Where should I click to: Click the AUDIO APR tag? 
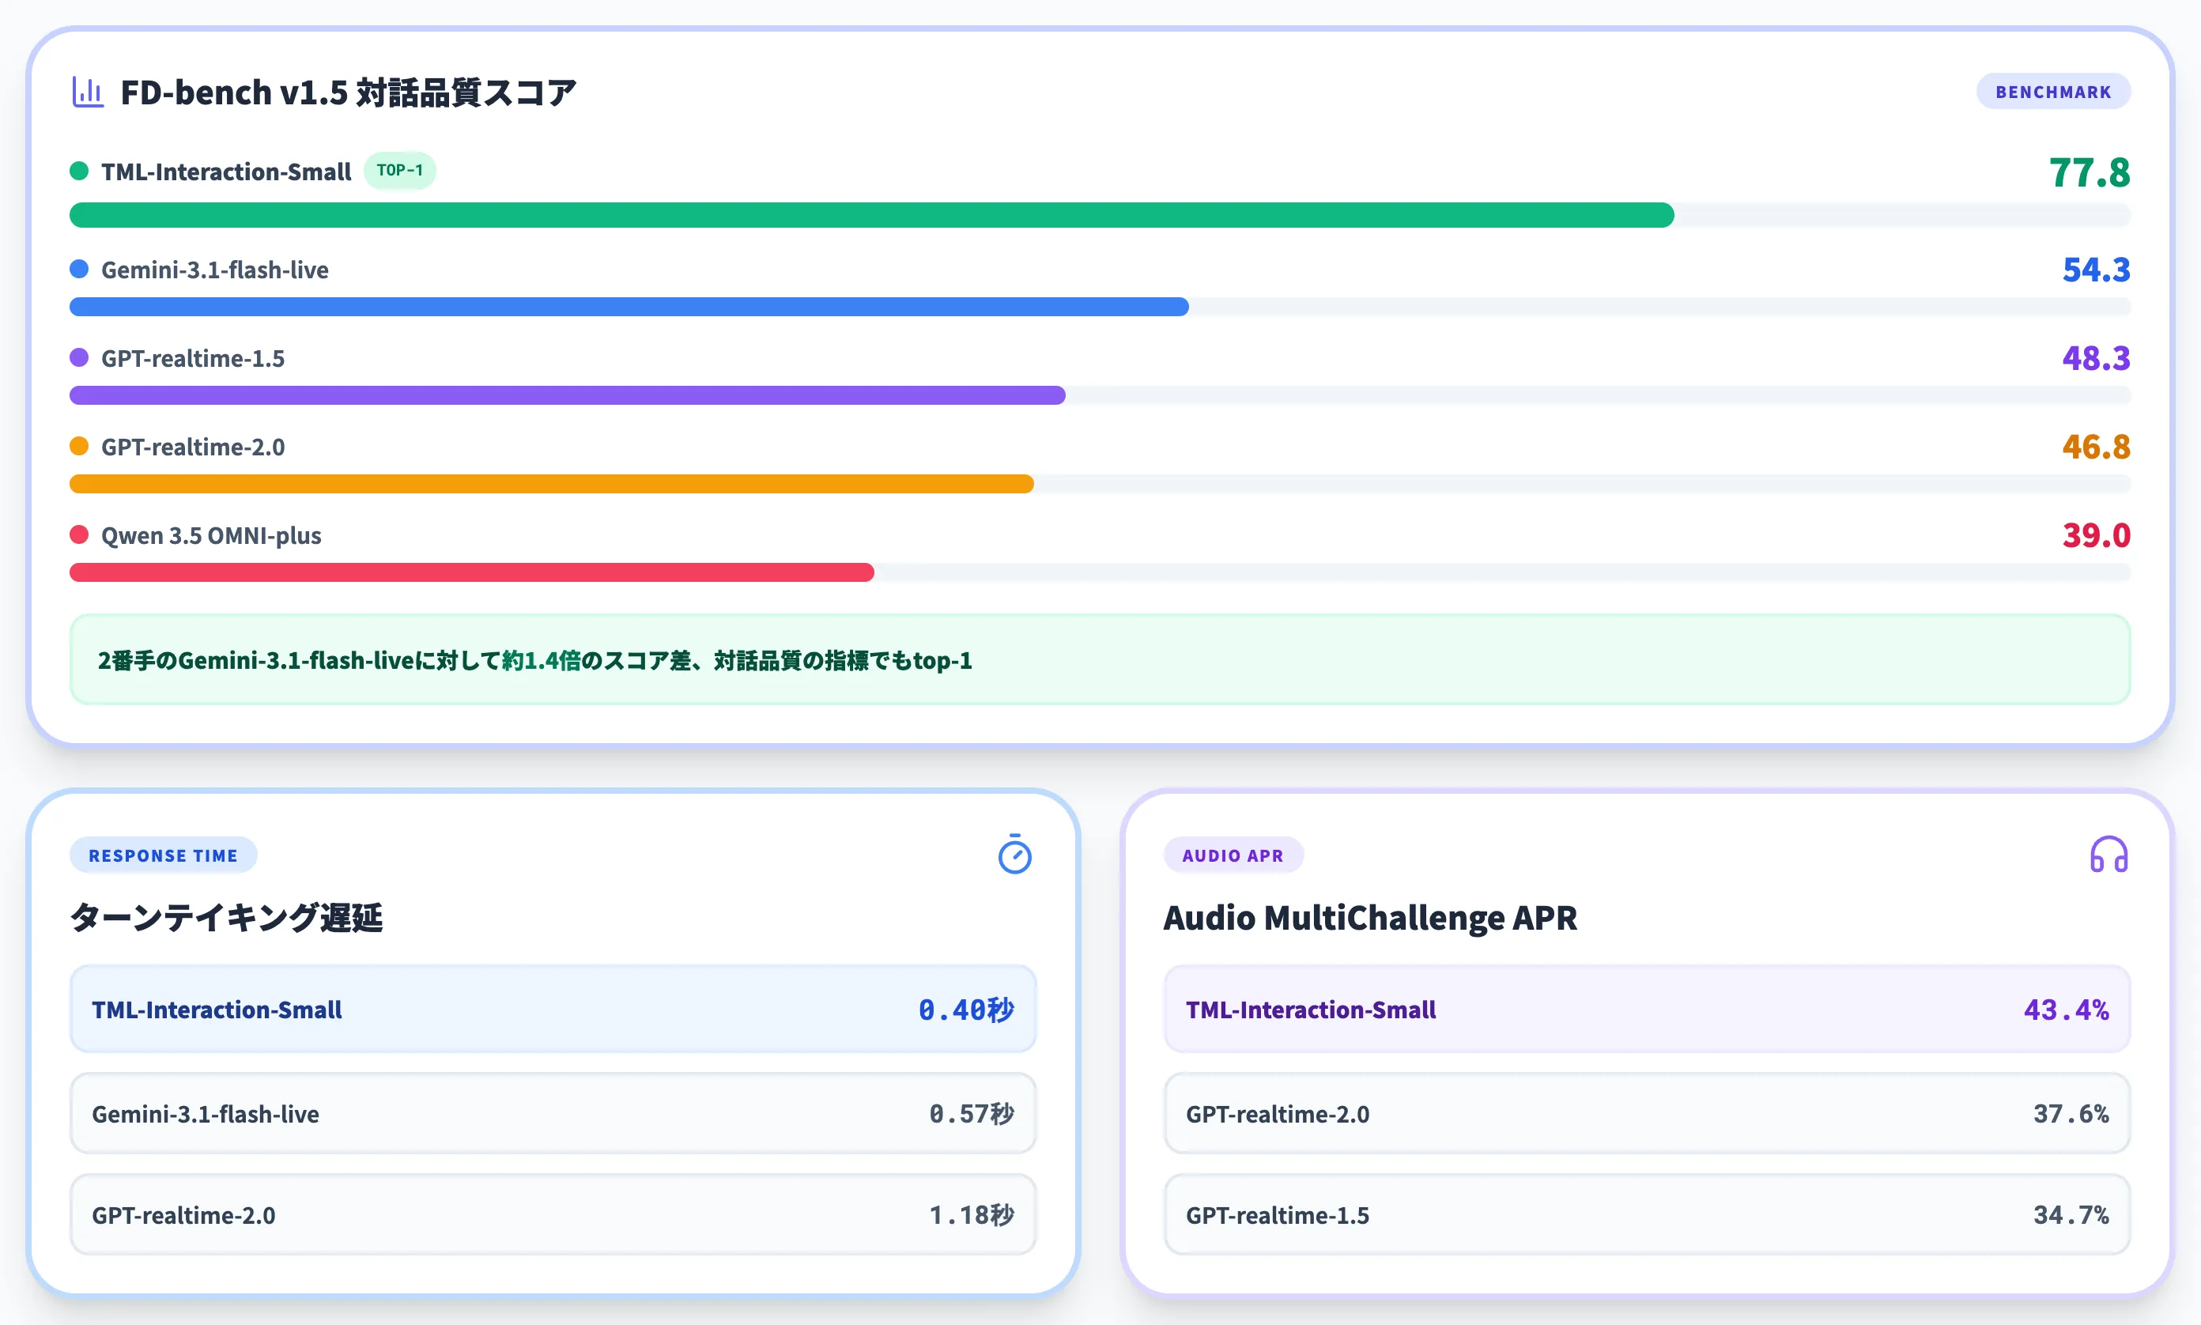click(x=1233, y=855)
